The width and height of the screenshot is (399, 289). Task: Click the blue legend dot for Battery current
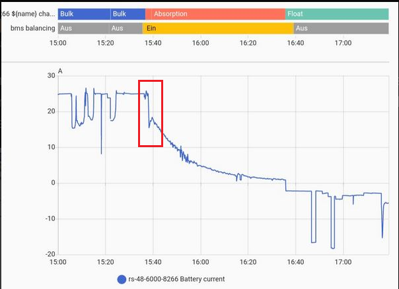point(122,279)
